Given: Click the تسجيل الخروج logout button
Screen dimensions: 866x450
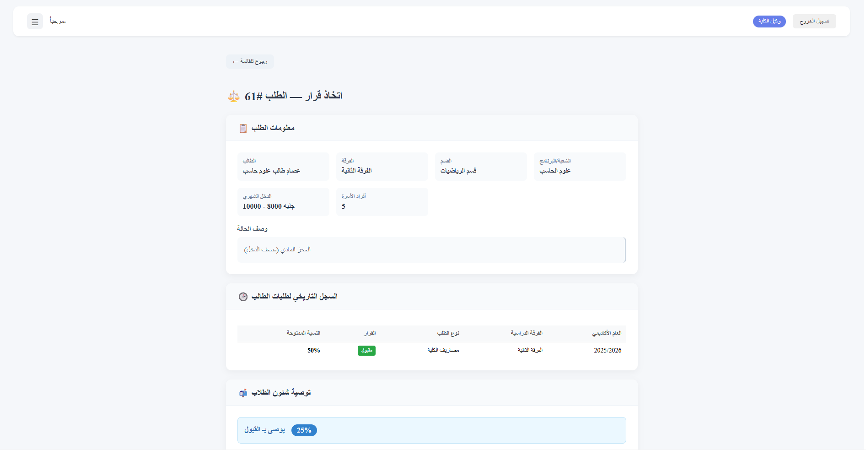Looking at the screenshot, I should pyautogui.click(x=814, y=21).
